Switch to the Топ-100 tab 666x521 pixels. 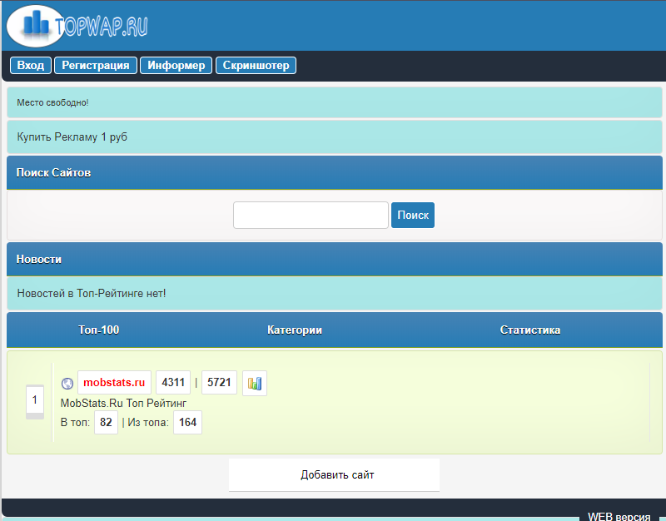click(x=98, y=330)
